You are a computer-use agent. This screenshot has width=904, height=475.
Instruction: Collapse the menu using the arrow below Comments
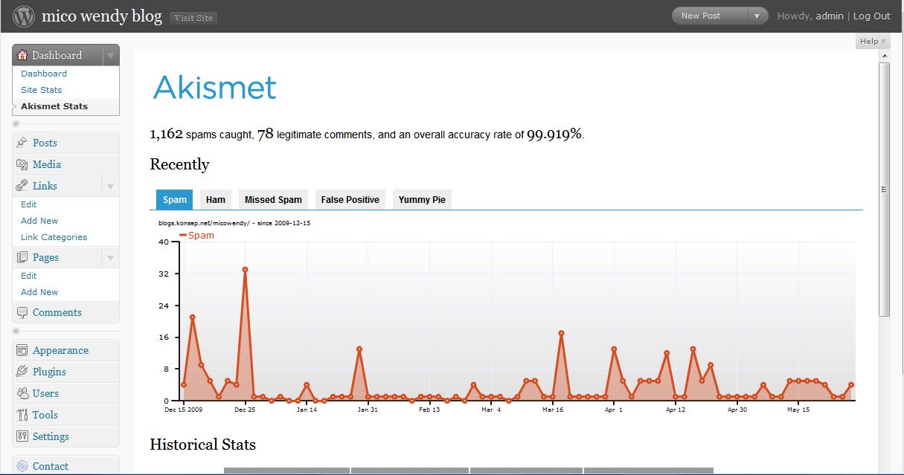pyautogui.click(x=16, y=331)
